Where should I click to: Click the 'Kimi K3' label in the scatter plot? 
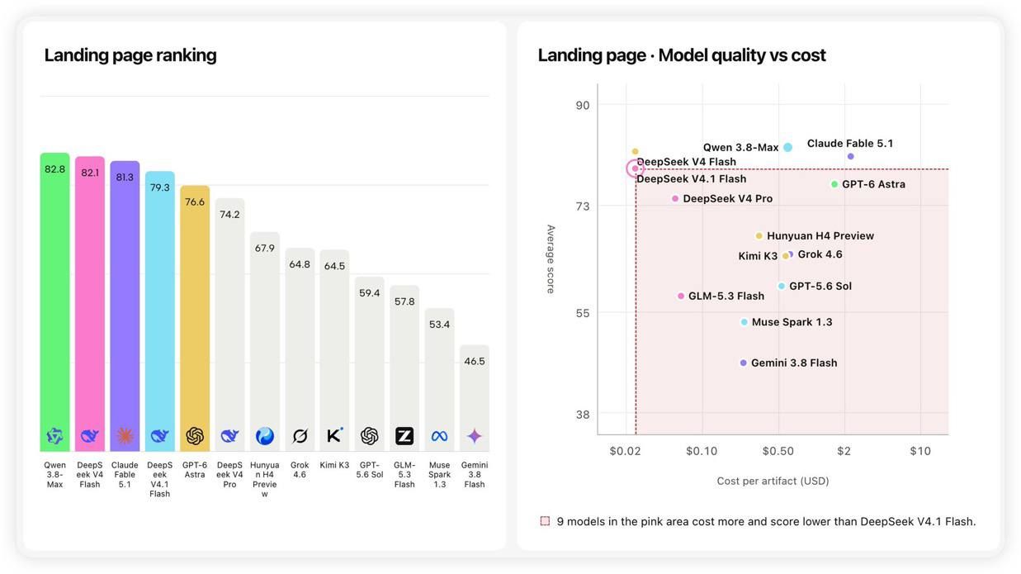[758, 256]
